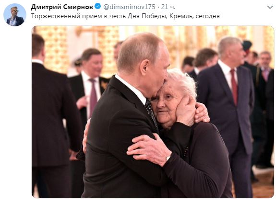Open Дмитрий Смирнов's round profile avatar
276x202 pixels.
click(x=15, y=15)
